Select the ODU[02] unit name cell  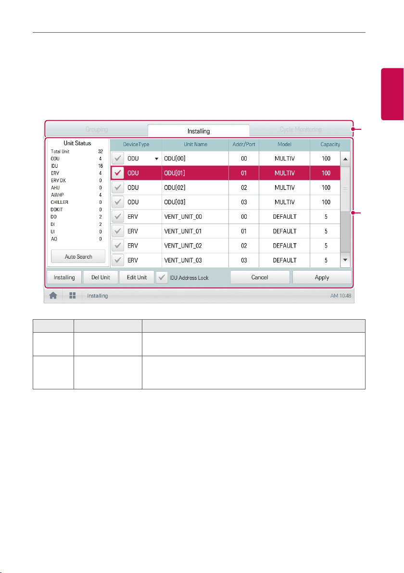click(x=195, y=187)
